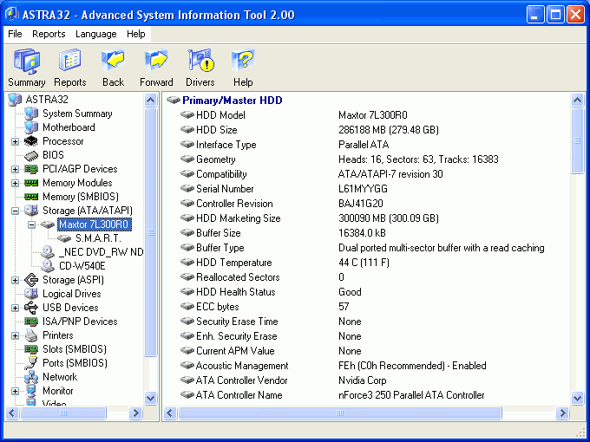
Task: Expand the Processor tree node
Action: pos(15,141)
